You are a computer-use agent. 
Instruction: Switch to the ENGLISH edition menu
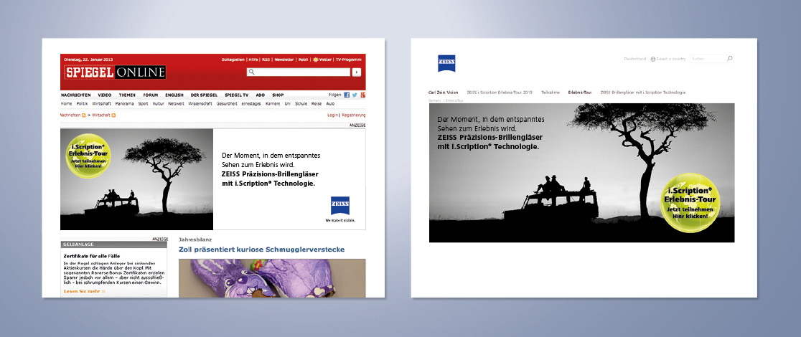(174, 95)
